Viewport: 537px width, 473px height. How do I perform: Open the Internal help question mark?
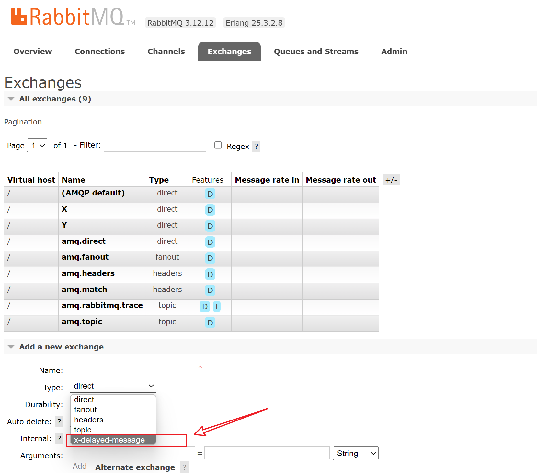59,438
